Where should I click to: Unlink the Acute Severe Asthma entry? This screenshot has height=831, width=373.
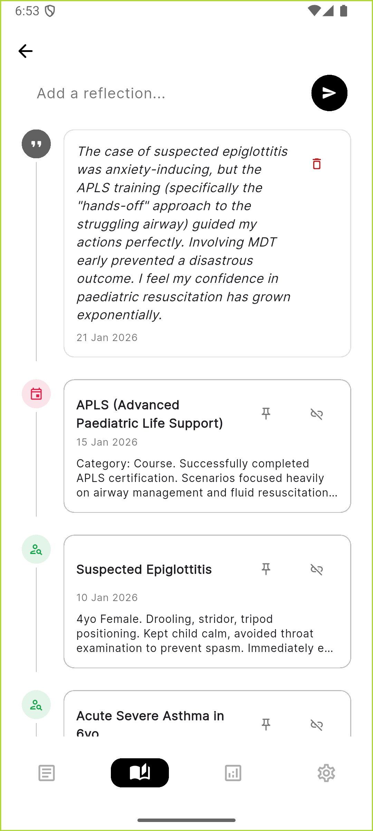coord(316,724)
